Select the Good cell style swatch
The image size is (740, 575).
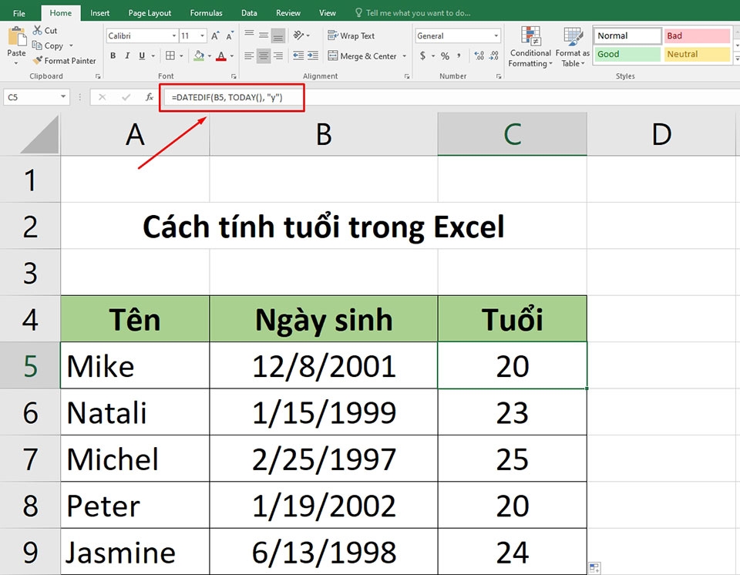[626, 54]
